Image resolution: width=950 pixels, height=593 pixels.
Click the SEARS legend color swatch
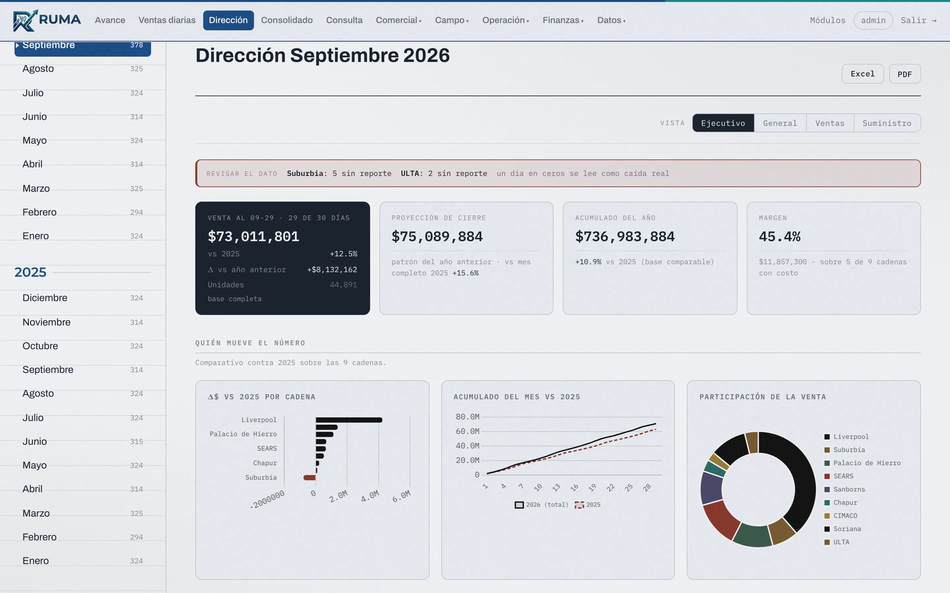click(x=827, y=476)
